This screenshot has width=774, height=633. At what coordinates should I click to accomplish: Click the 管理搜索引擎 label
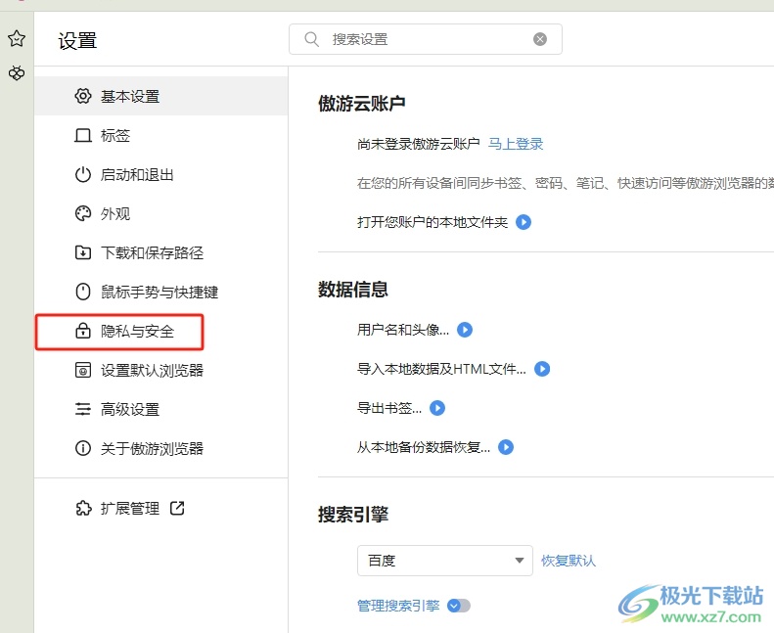(398, 606)
